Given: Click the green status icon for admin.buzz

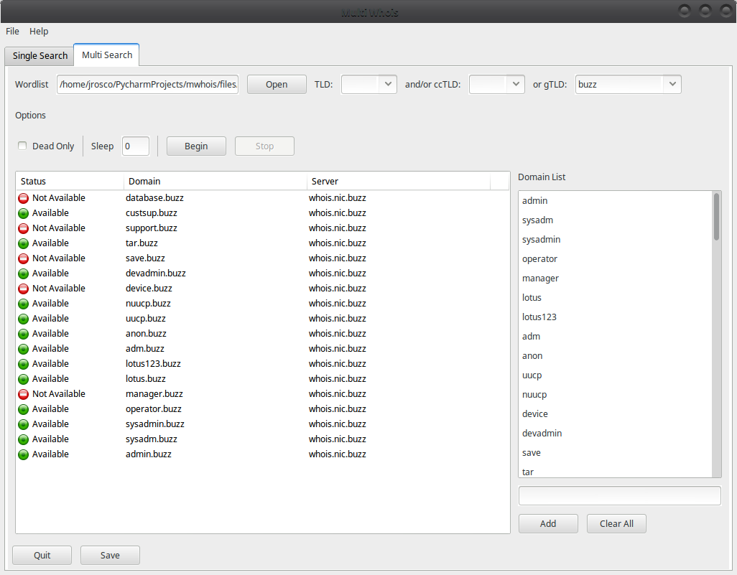Looking at the screenshot, I should pos(24,454).
